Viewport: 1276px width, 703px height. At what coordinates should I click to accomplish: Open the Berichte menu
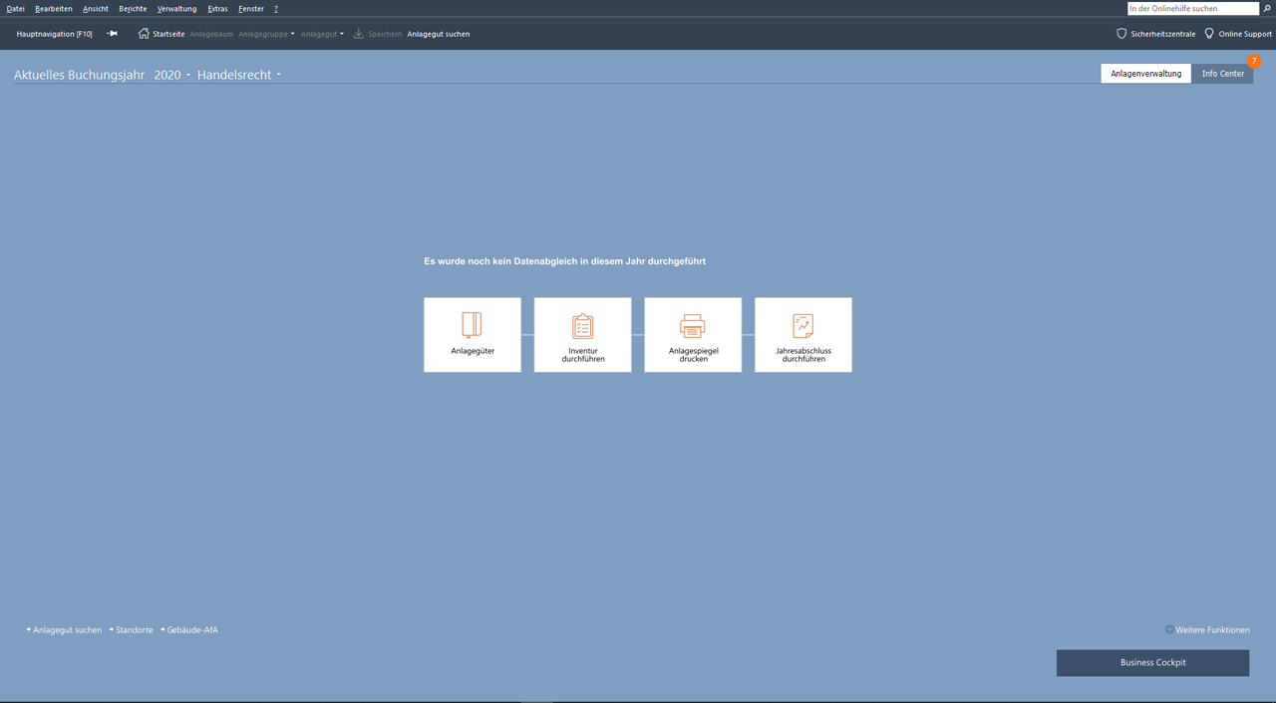(133, 9)
